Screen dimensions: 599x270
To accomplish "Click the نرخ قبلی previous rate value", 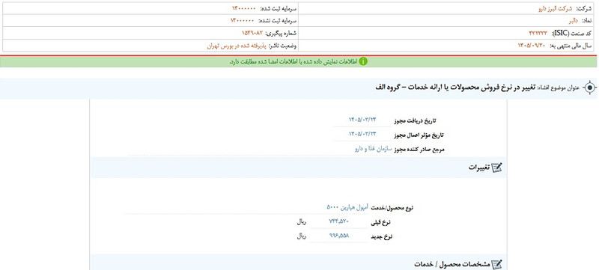I will coord(339,221).
